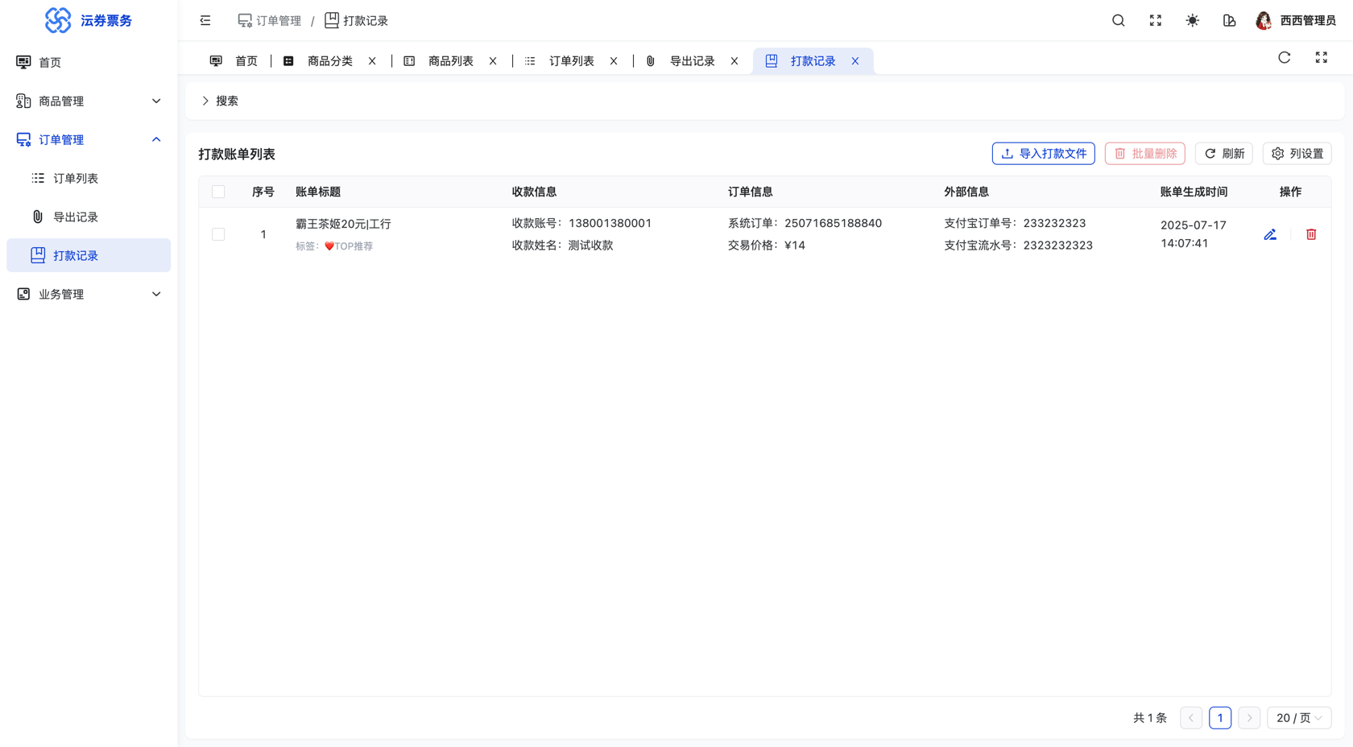Switch to the 订单列表 tab

coord(571,61)
